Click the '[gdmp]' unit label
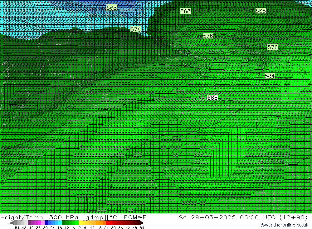The width and height of the screenshot is (312, 229). point(95,217)
